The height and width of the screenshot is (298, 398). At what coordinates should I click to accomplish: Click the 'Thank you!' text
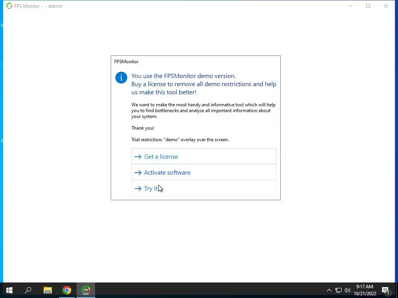142,128
